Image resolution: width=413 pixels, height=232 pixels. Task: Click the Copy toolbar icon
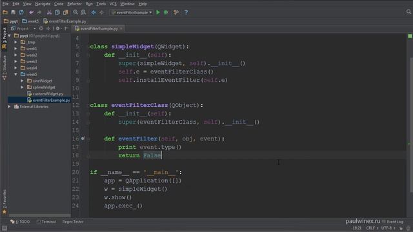(57, 12)
